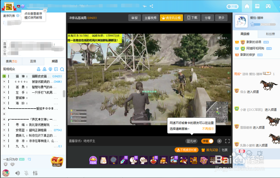Viewport: 280px width, 178px height.
Task: Click the round record icon in player bar
Action: 219,141
